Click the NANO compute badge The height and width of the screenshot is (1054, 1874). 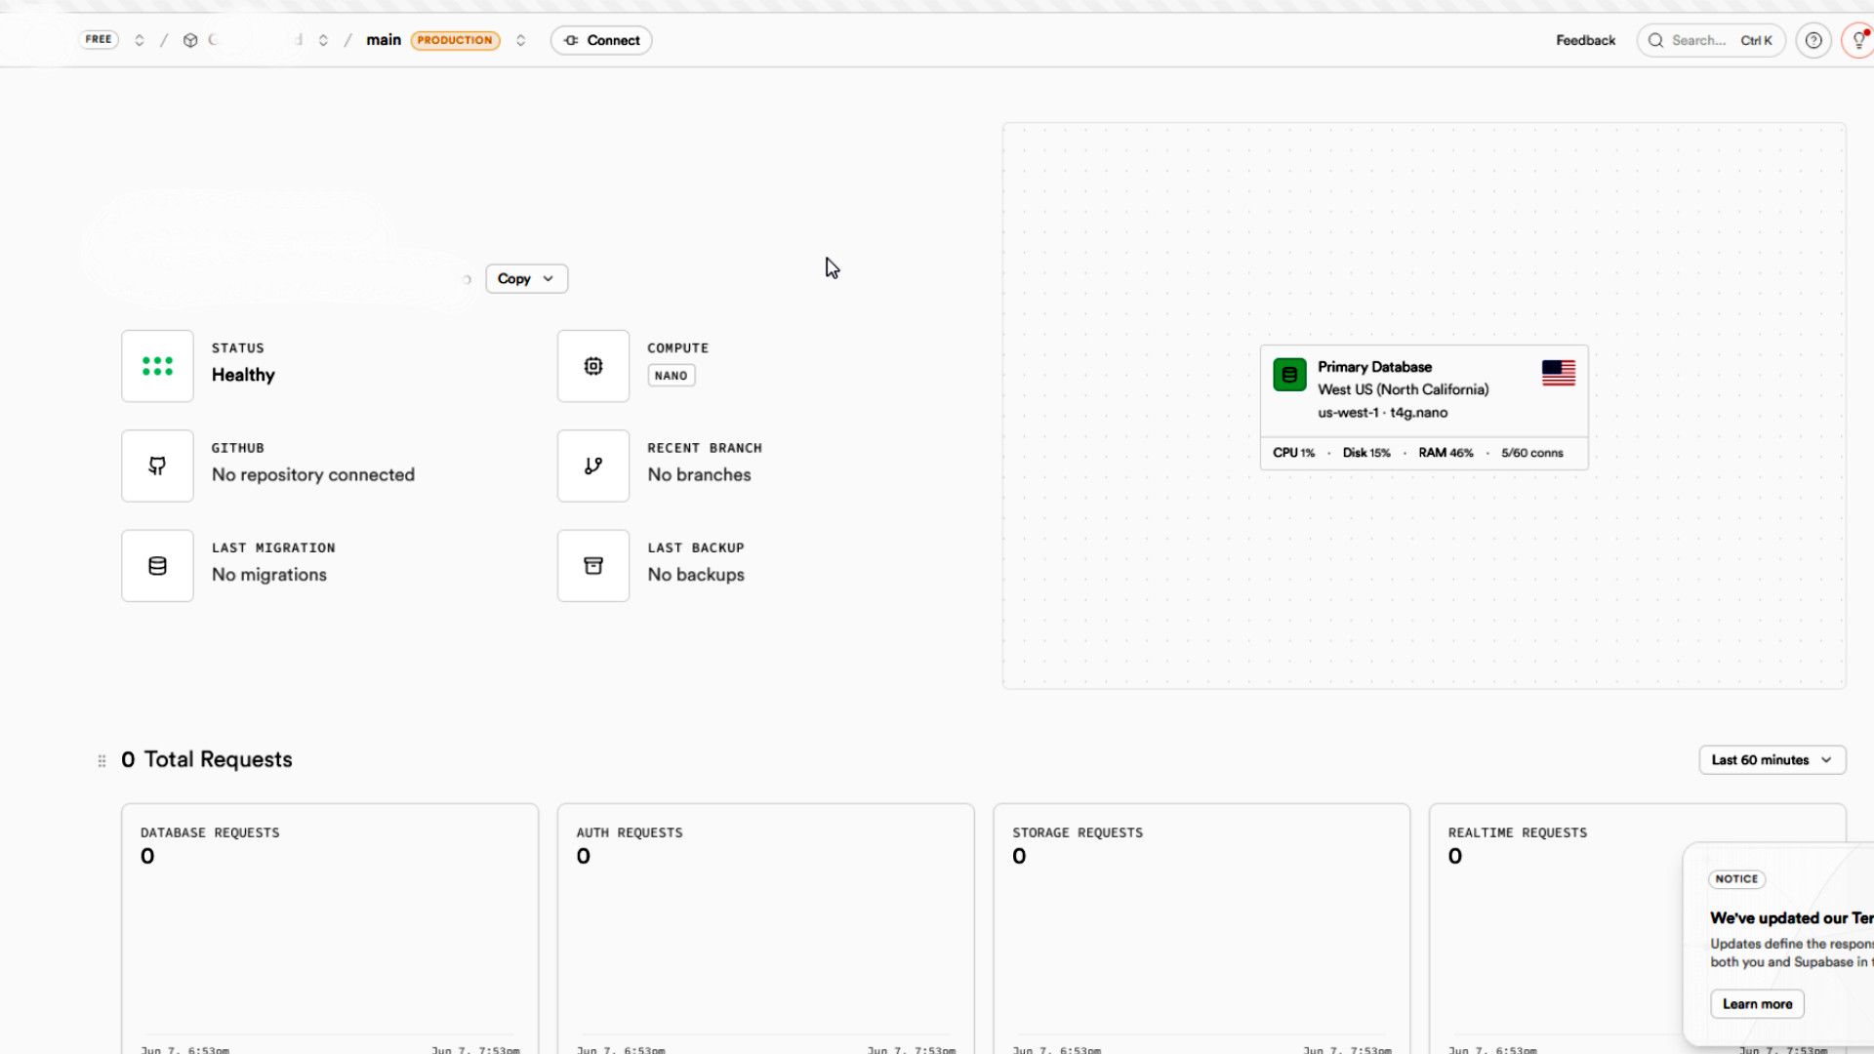672,376
